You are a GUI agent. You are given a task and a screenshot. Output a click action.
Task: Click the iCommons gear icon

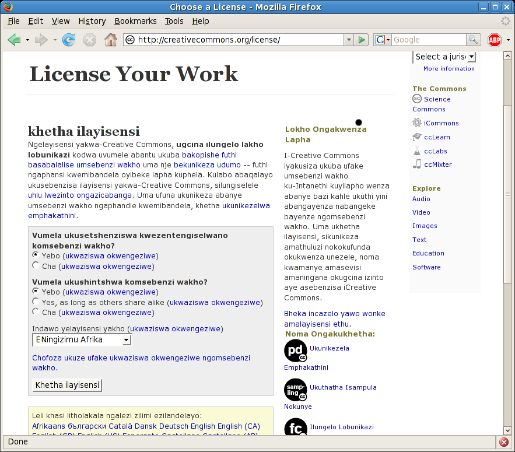click(x=417, y=122)
